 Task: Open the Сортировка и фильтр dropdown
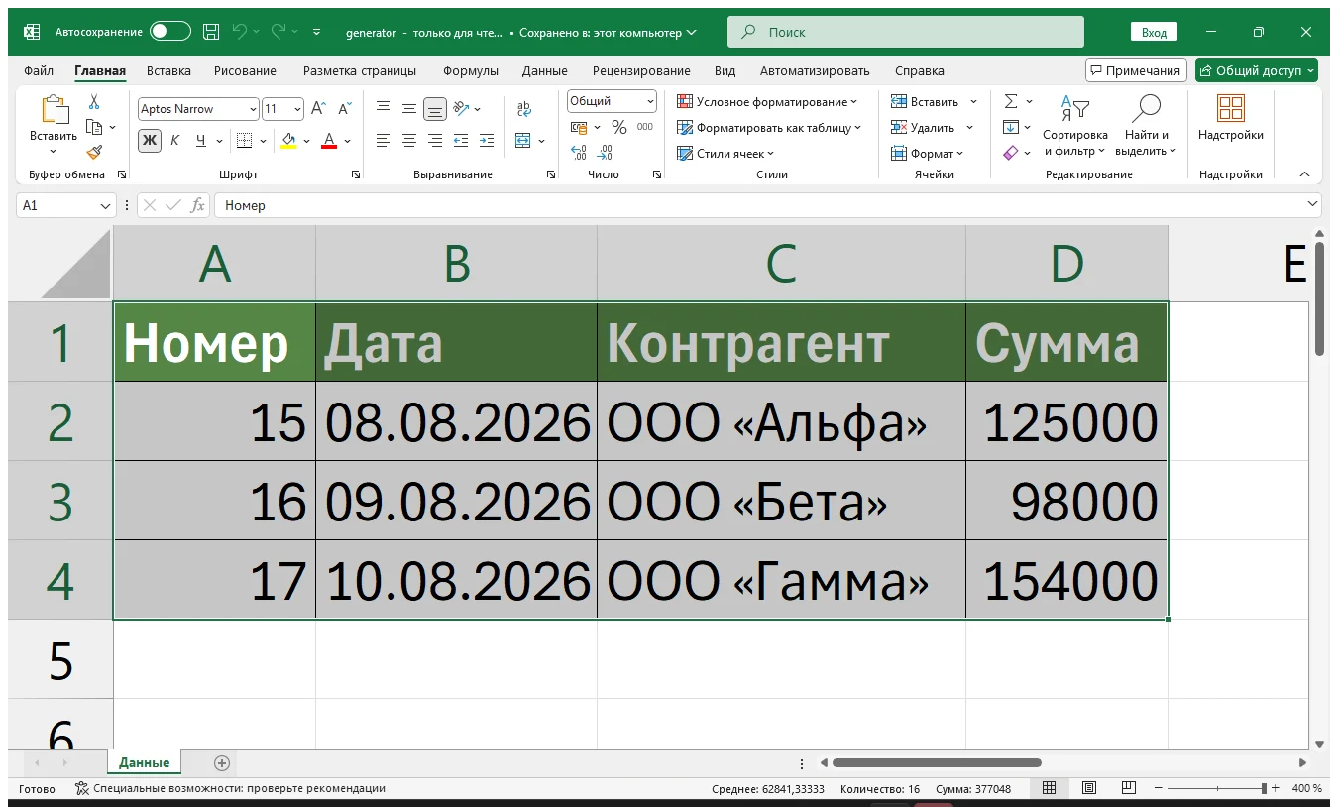[1074, 127]
